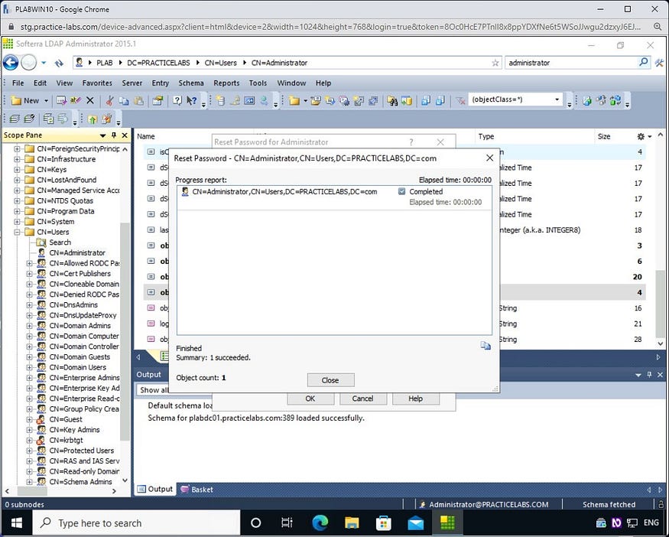The image size is (669, 537).
Task: Toggle pin on the Output pane
Action: (x=649, y=374)
